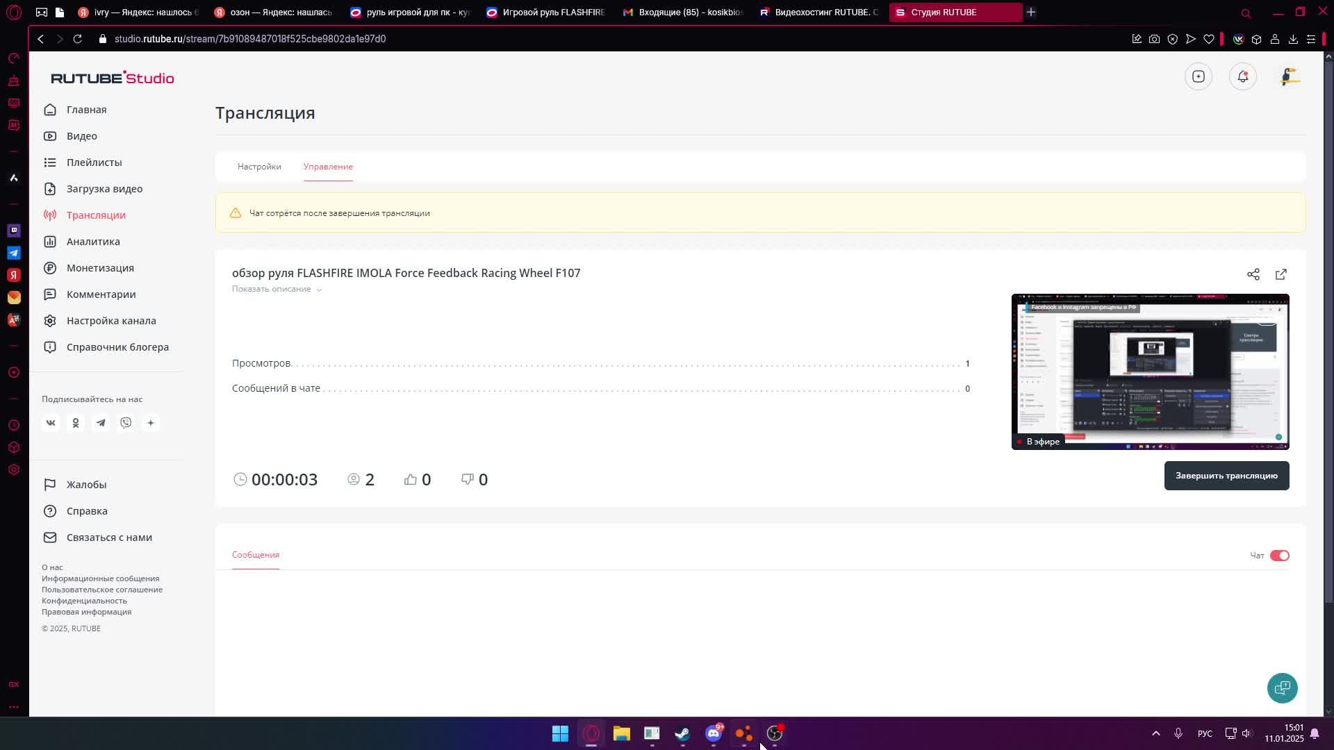Screen dimensions: 1334x750
Task: Open VK social link icon
Action: pos(51,423)
